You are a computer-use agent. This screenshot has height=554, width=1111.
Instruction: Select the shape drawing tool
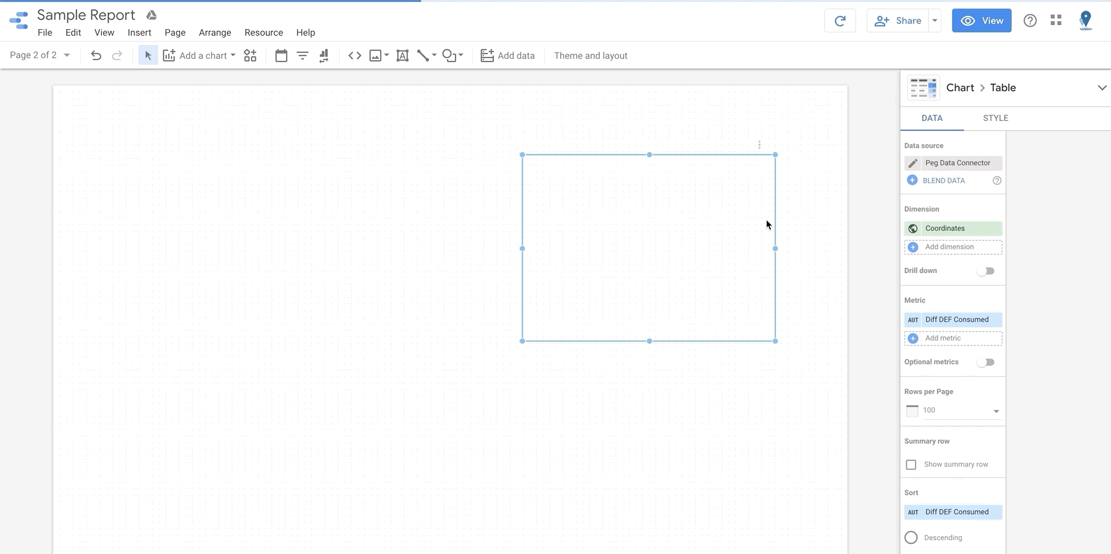[x=450, y=56]
